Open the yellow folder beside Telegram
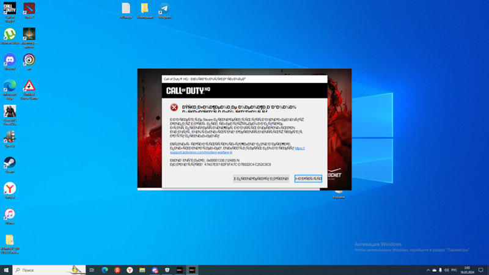This screenshot has width=489, height=275. 145,10
